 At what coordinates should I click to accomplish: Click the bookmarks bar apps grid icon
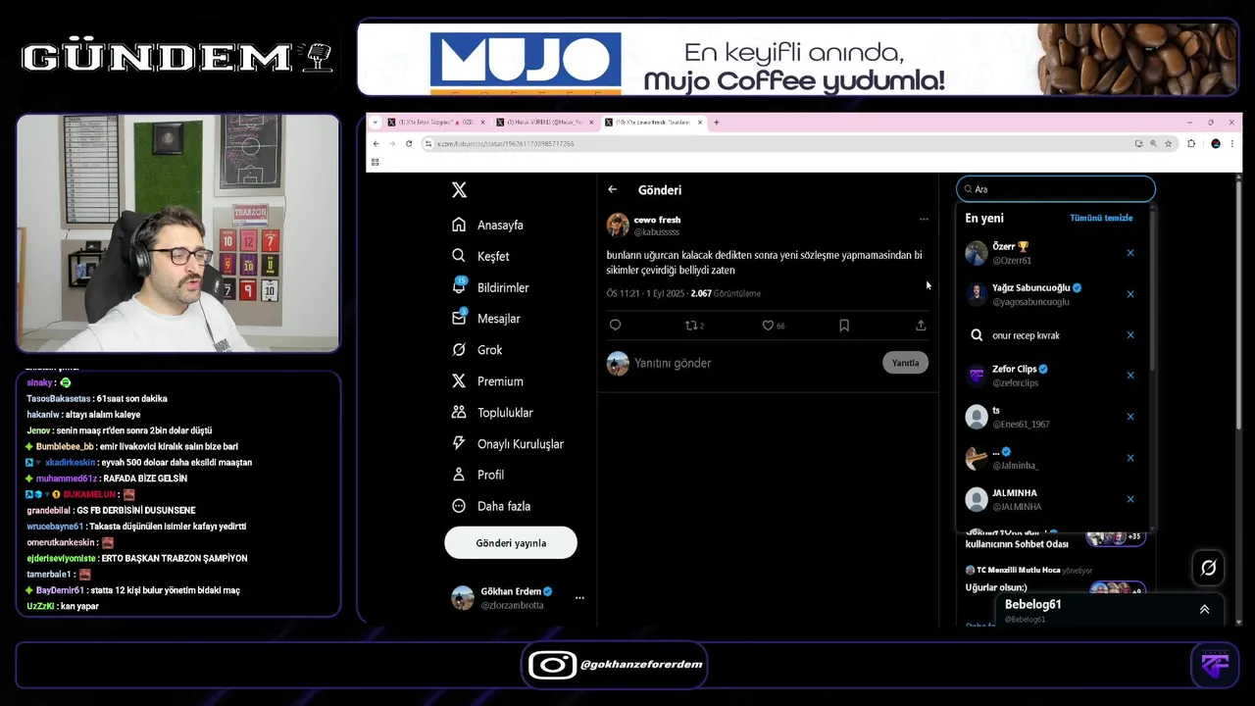[x=375, y=162]
